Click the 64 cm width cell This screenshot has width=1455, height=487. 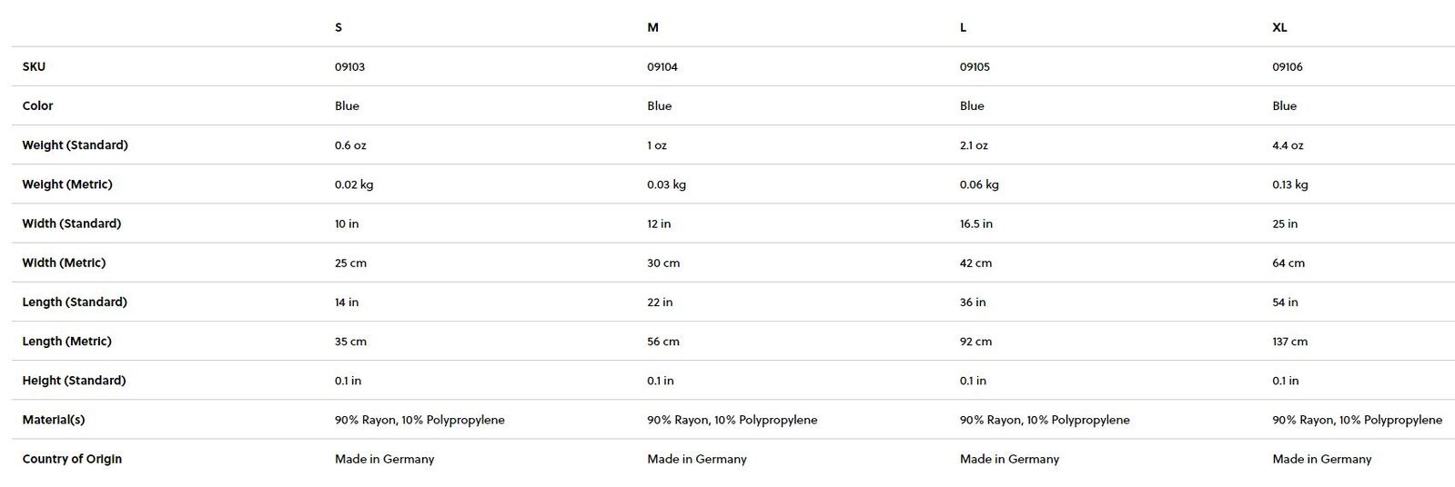pos(1288,263)
